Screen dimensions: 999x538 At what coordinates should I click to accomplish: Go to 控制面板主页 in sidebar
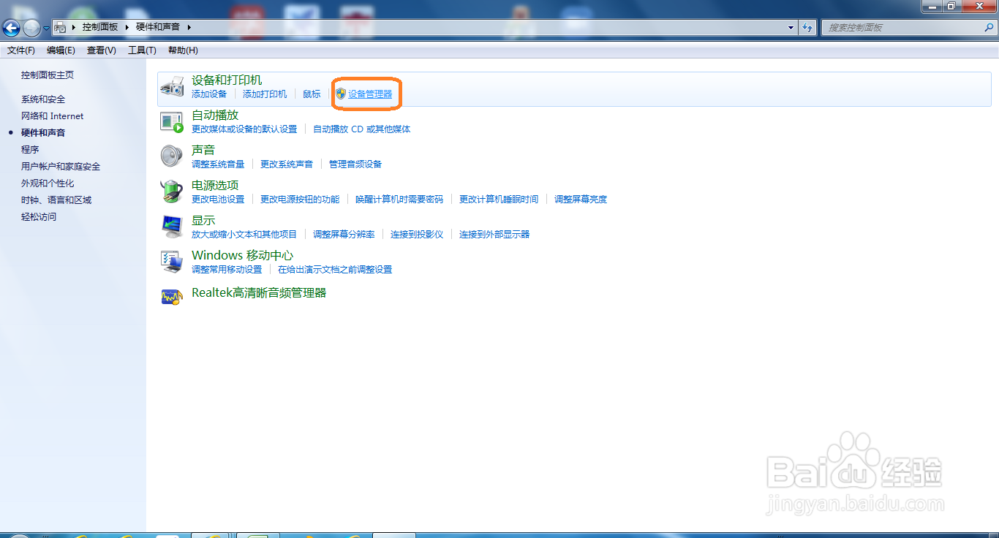tap(48, 75)
